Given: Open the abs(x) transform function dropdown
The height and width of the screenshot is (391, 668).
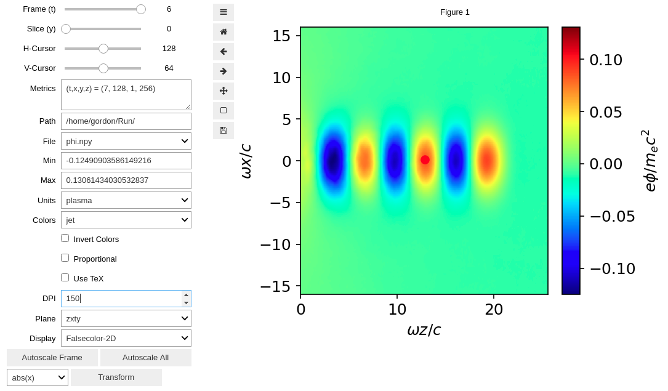Looking at the screenshot, I should pyautogui.click(x=38, y=377).
